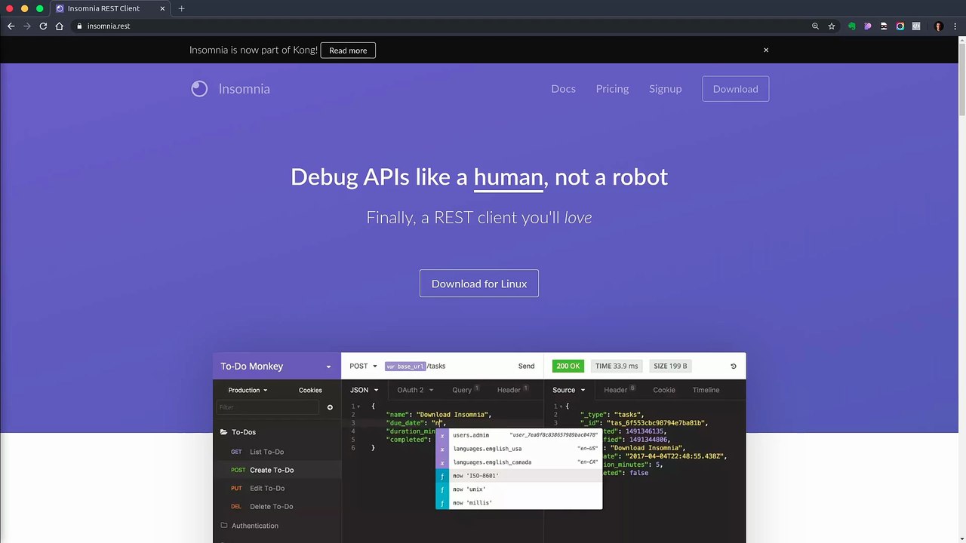This screenshot has width=966, height=543.
Task: Open the POST method dropdown
Action: click(363, 366)
